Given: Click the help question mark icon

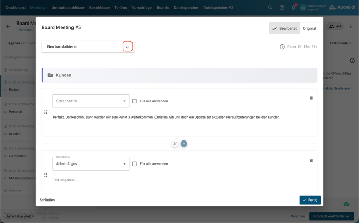Looking at the screenshot, I should click(x=282, y=8).
